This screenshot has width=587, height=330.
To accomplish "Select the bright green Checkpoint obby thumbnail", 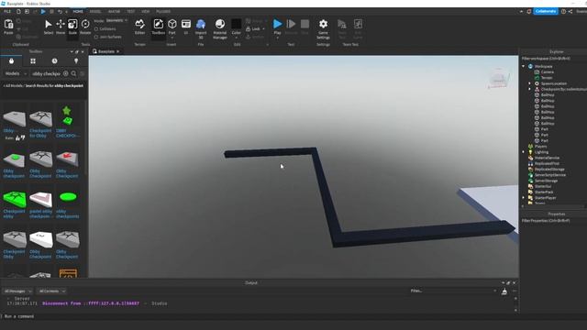I will click(15, 199).
